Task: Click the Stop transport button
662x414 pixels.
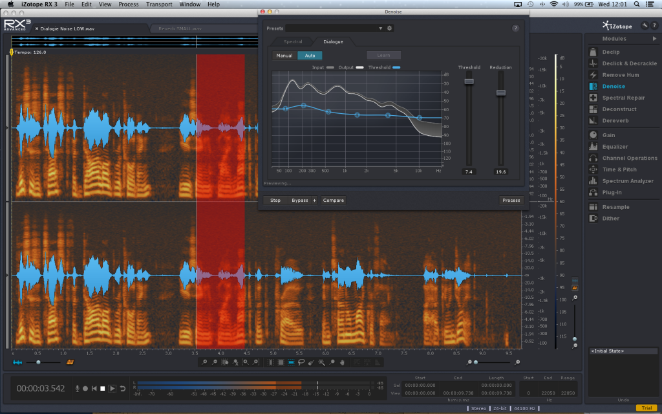Action: click(x=103, y=388)
